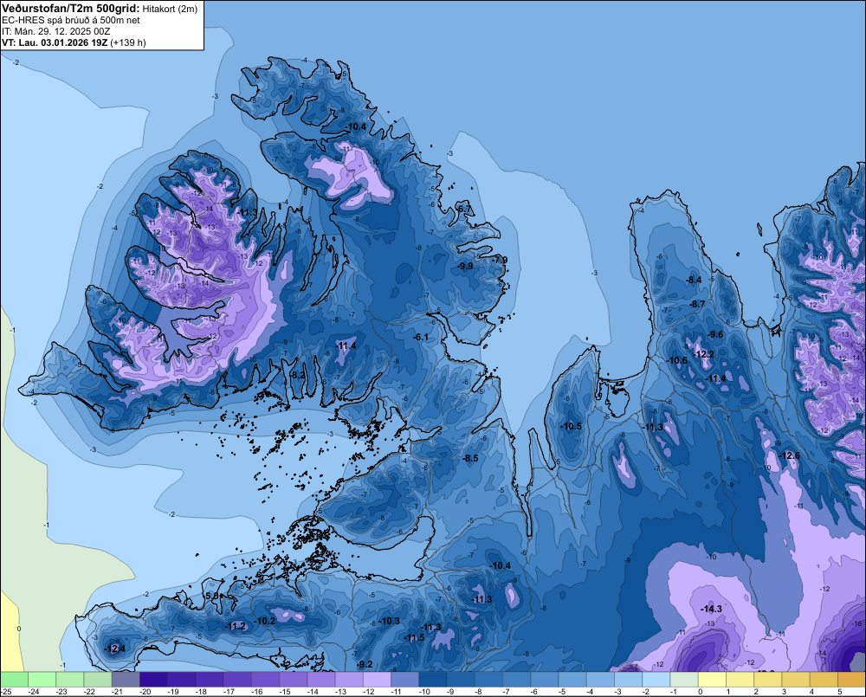The height and width of the screenshot is (697, 866).
Task: Click the -12.2 temperature value on map
Action: tap(703, 354)
